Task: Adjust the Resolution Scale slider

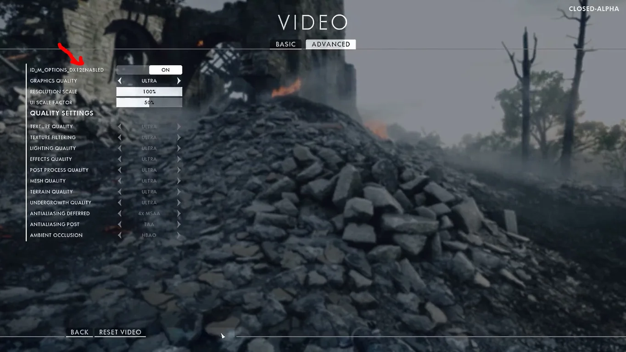Action: click(149, 91)
